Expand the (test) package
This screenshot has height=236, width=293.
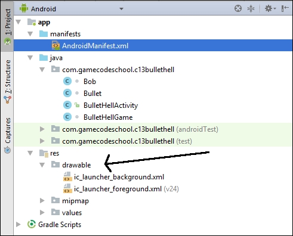point(42,141)
